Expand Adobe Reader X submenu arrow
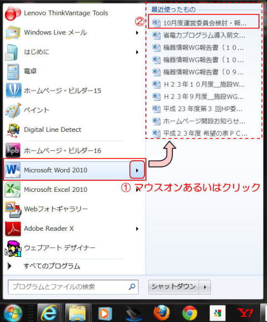The height and width of the screenshot is (322, 267). (x=137, y=229)
